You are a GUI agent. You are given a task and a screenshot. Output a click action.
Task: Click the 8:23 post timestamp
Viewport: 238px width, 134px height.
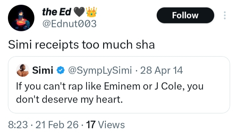click(18, 124)
